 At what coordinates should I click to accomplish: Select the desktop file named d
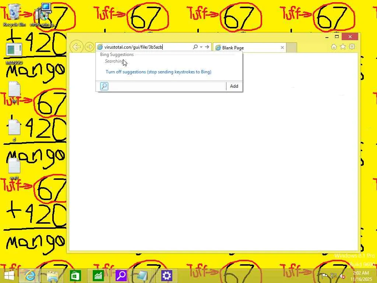(x=14, y=130)
